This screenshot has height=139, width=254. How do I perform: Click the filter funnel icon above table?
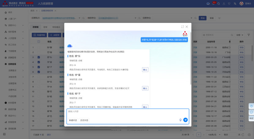point(248,35)
